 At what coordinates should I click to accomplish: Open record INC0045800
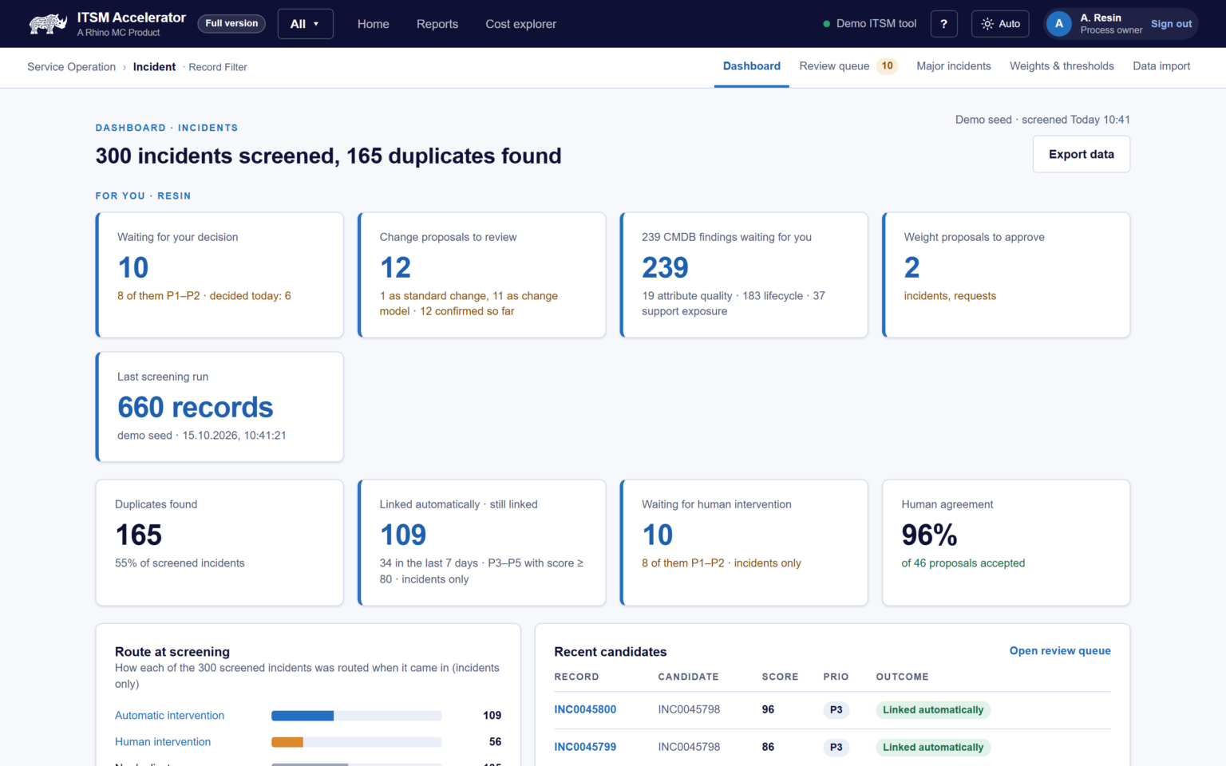(585, 709)
